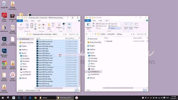Click the Cut scissors icon in ribbon
The height and width of the screenshot is (100, 178).
(x=35, y=24)
